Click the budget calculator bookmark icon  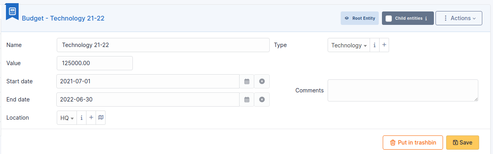point(12,11)
